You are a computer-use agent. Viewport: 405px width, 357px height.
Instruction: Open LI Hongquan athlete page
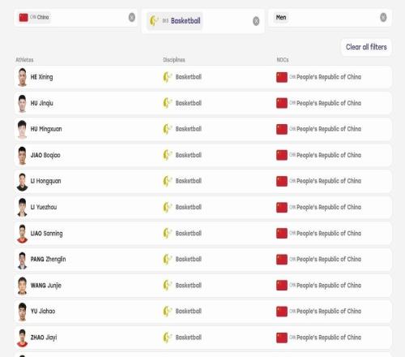45,181
